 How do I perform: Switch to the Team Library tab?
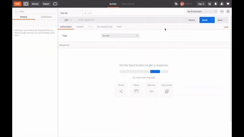pyautogui.click(x=128, y=4)
